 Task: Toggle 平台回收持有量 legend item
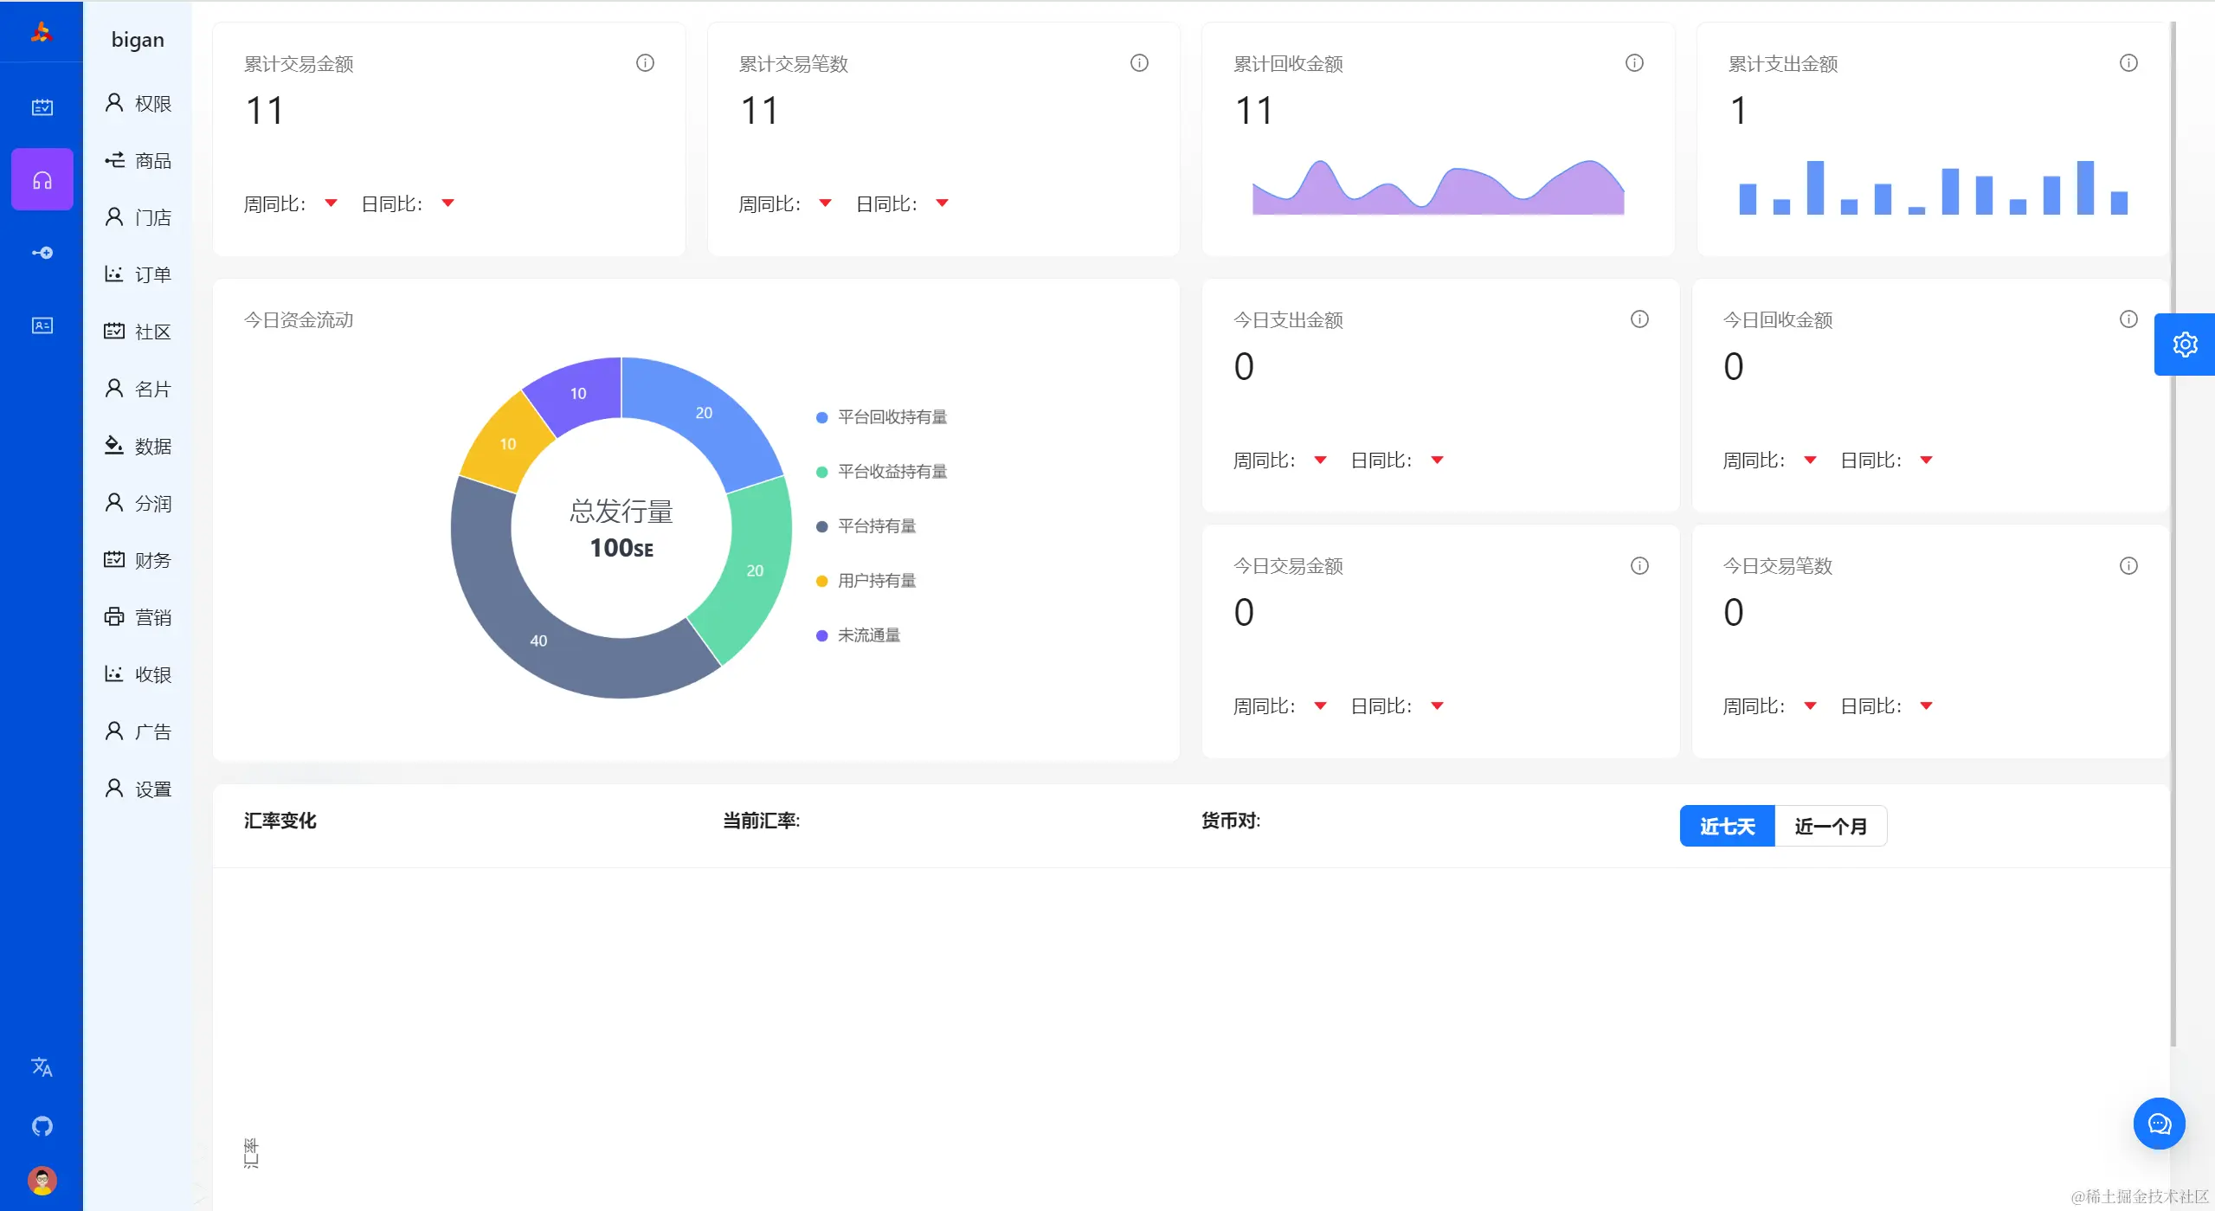click(891, 417)
